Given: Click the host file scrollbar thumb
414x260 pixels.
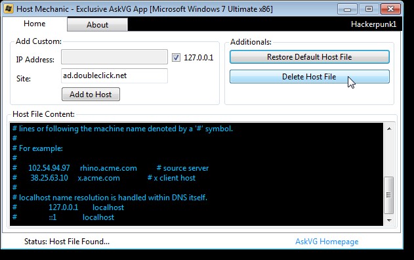Looking at the screenshot, I should (x=388, y=195).
